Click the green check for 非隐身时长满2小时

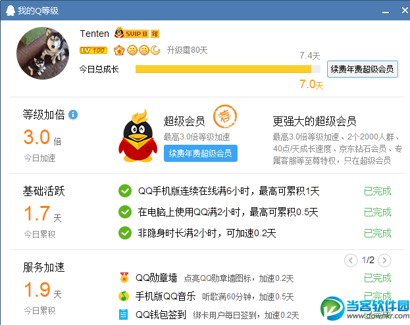pos(125,233)
